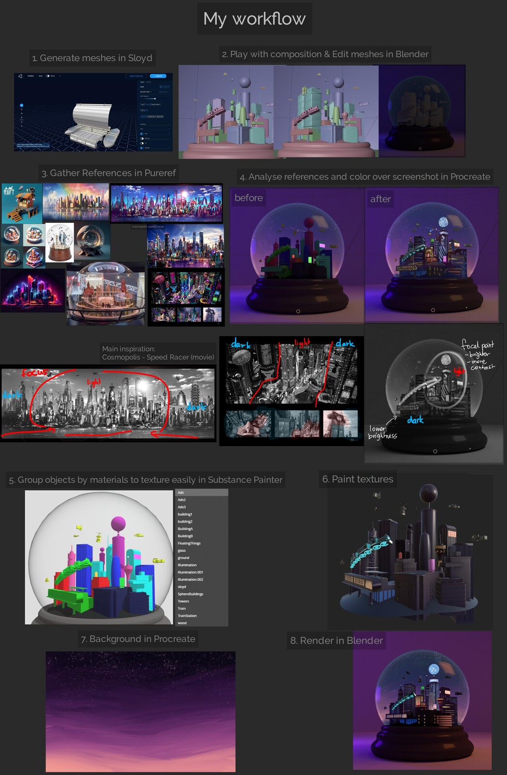Open the grayscale globe with focal point notes
Image resolution: width=507 pixels, height=775 pixels.
[434, 394]
